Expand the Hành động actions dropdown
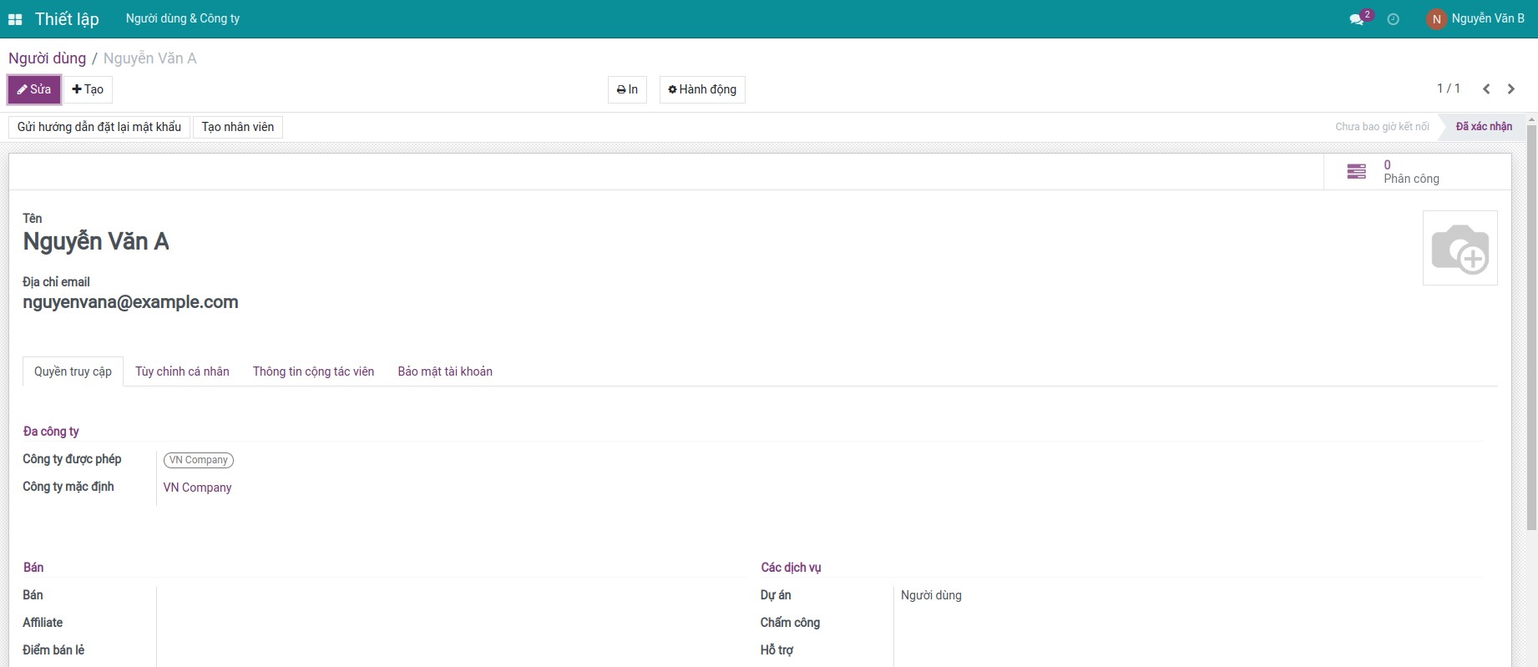Viewport: 1538px width, 667px height. point(702,89)
